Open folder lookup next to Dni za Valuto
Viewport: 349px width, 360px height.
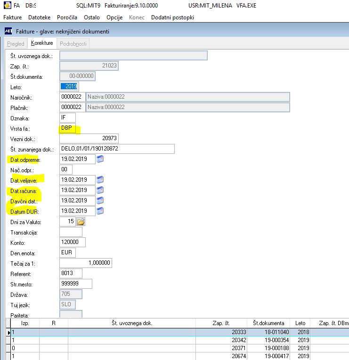[81, 222]
